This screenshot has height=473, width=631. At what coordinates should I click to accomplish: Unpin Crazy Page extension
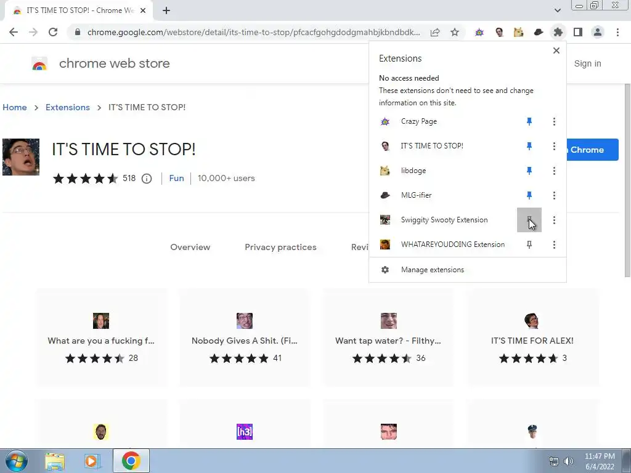pos(529,121)
